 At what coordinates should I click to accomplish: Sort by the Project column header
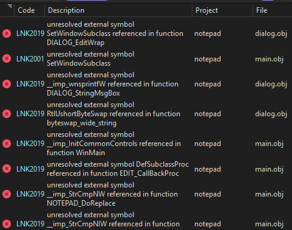click(x=206, y=10)
